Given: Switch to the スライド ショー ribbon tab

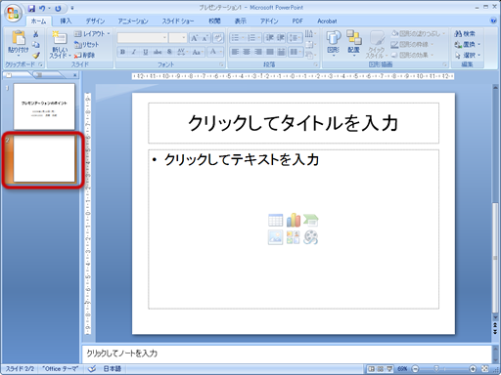Looking at the screenshot, I should pos(178,21).
